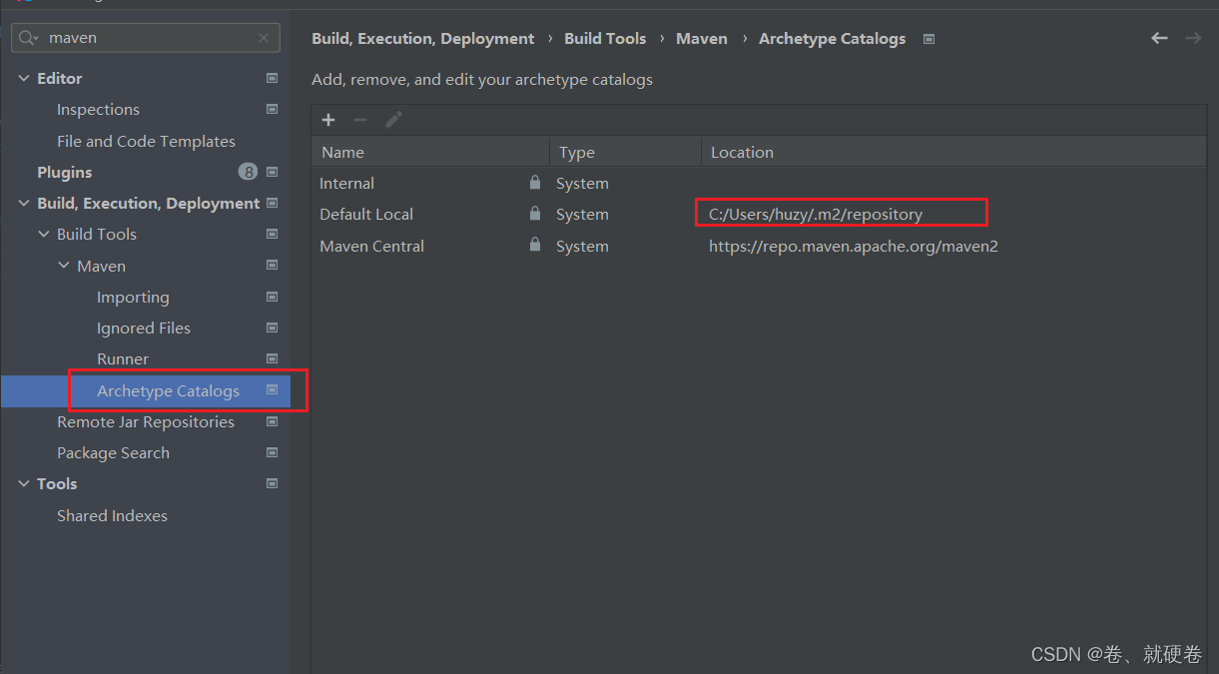Collapse the Editor section
The width and height of the screenshot is (1219, 674).
click(x=23, y=77)
